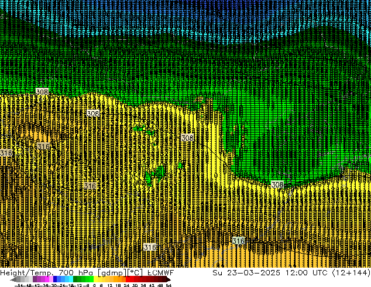Click the legend value "54"
This screenshot has height=287, width=371.
pyautogui.click(x=168, y=285)
